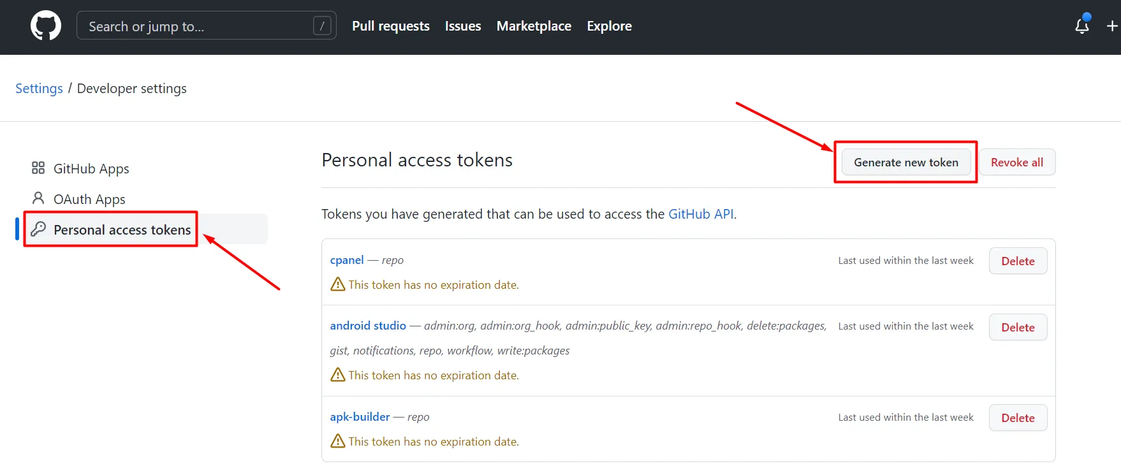Click the OAuth Apps person icon
1121x466 pixels.
(38, 198)
